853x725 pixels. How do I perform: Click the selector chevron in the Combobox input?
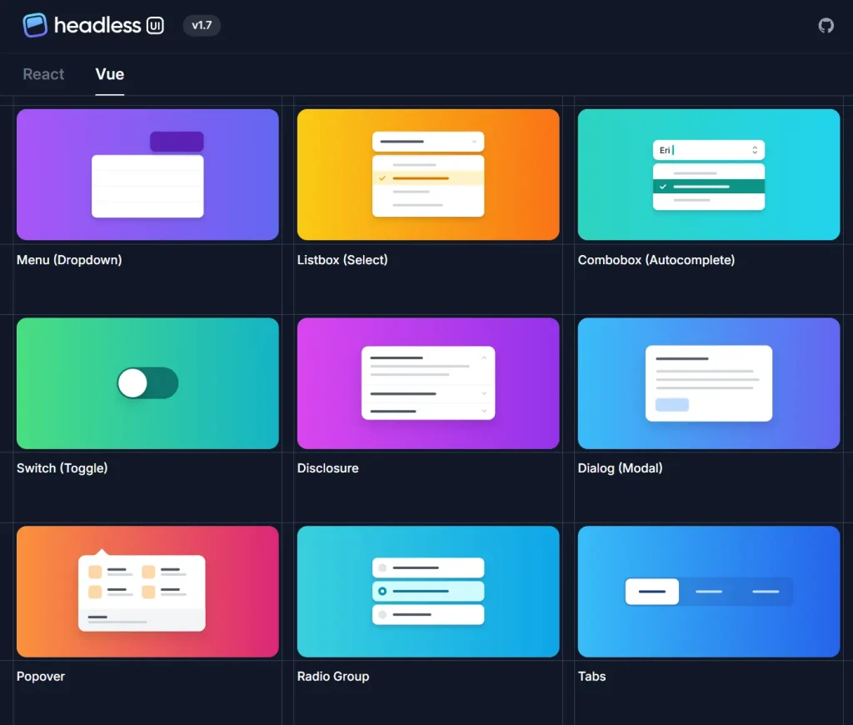point(755,150)
